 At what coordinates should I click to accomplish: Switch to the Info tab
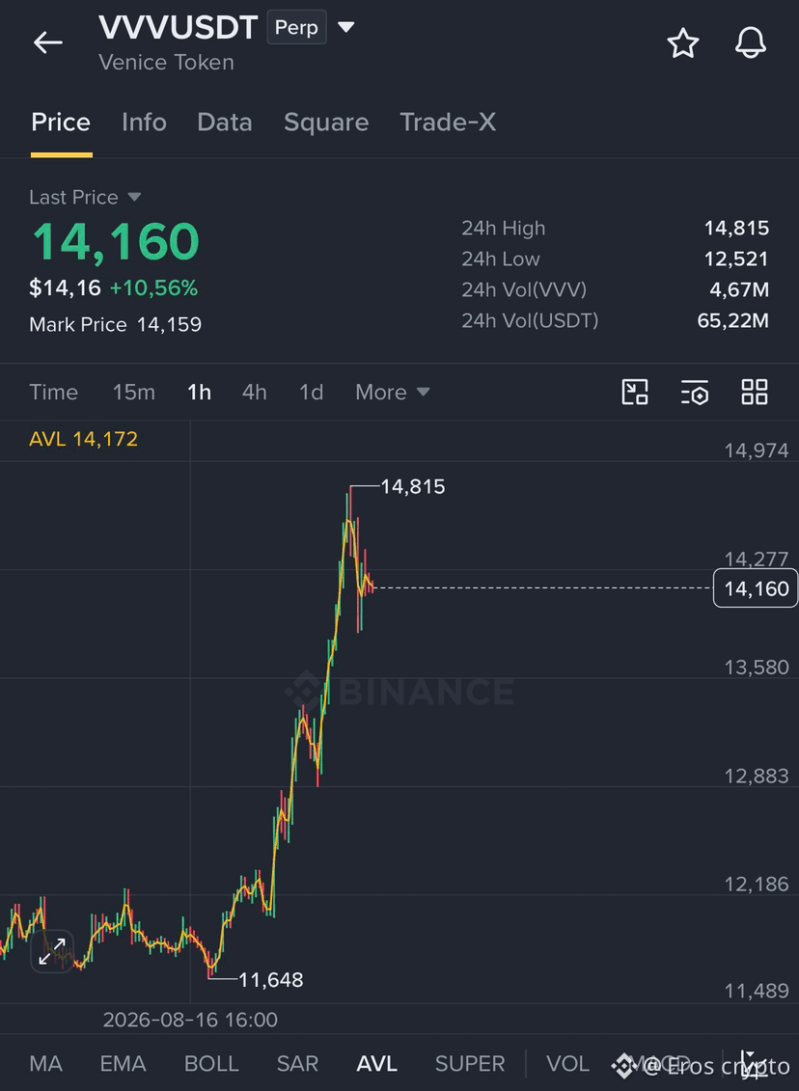click(144, 123)
